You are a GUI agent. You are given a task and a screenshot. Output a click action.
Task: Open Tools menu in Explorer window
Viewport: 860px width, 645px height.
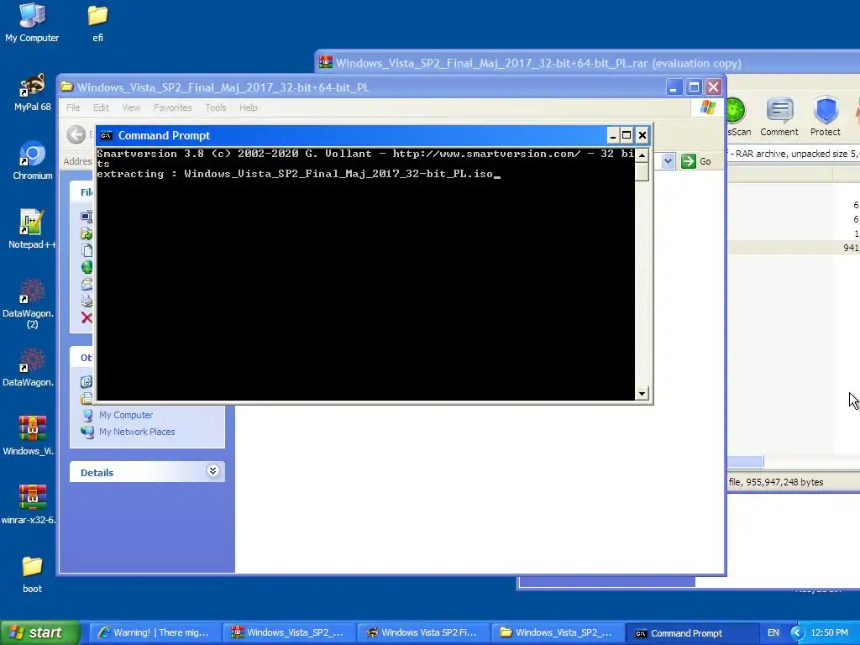pyautogui.click(x=216, y=107)
